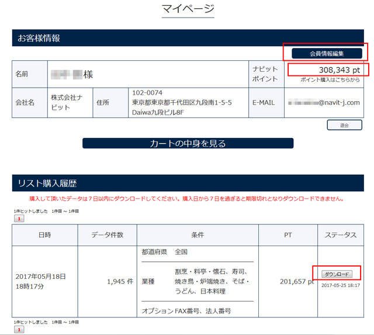Click the ステータス column header

(341, 235)
